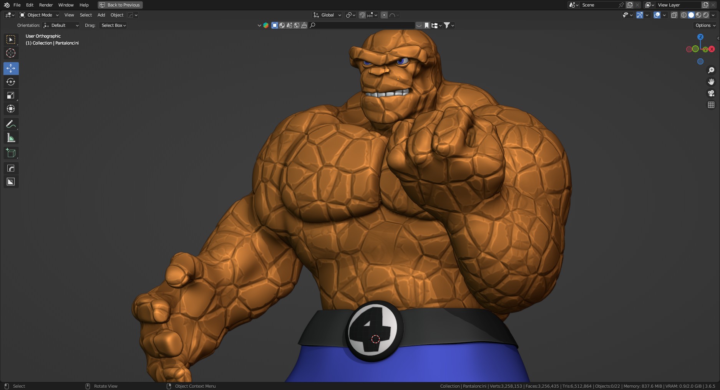Expand viewport shading options arrow
This screenshot has height=390, width=720.
[x=713, y=15]
